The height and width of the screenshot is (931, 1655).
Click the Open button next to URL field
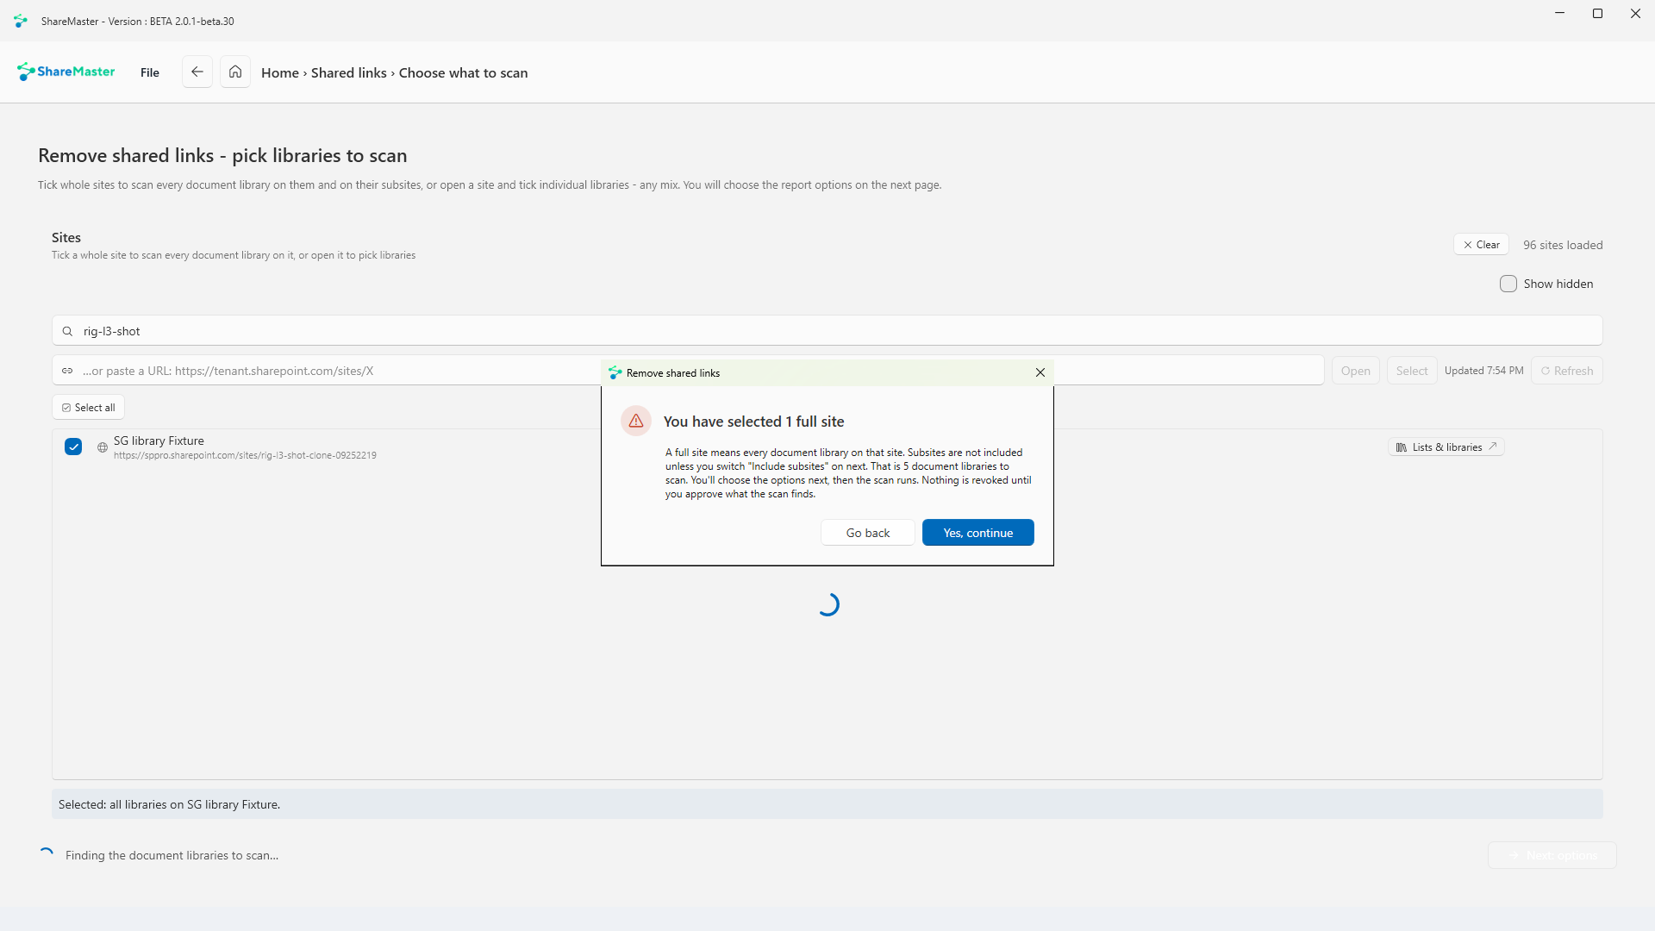coord(1356,371)
